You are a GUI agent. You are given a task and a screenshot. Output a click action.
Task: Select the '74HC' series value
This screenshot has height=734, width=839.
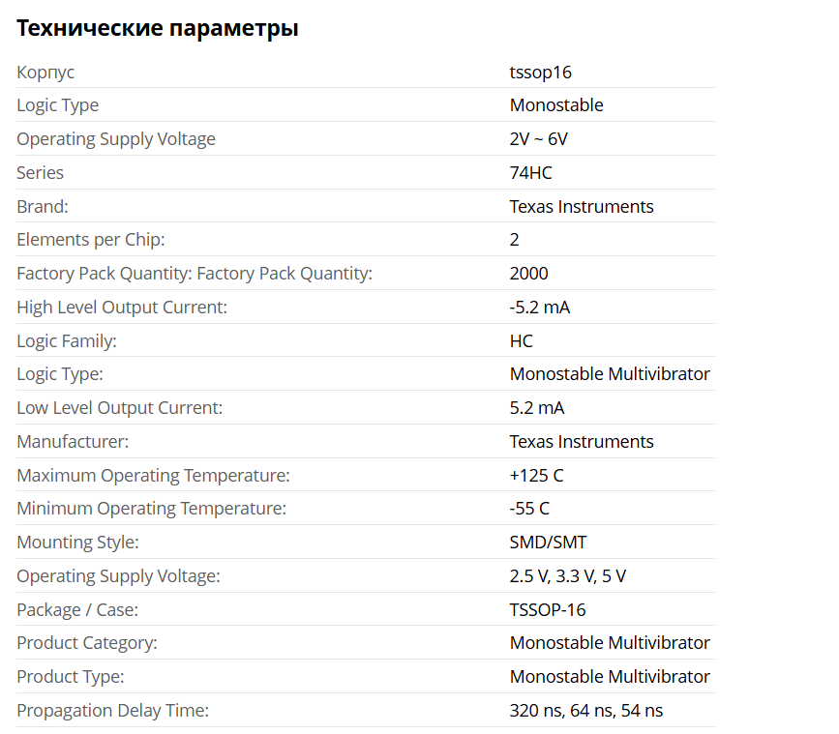pos(530,173)
